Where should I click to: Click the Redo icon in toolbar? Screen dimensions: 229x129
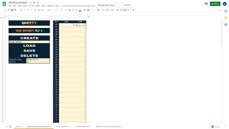point(9,10)
